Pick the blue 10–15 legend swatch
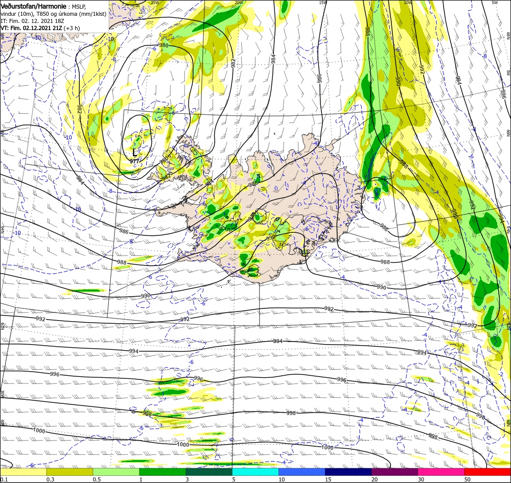Image resolution: width=511 pixels, height=483 pixels. pos(302,472)
